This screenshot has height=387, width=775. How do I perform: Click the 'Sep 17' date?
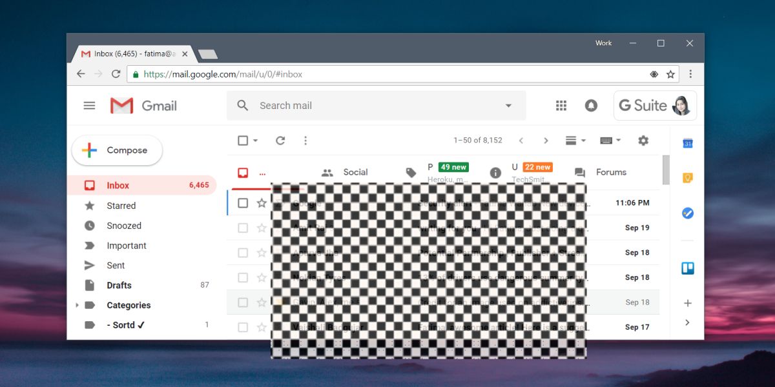[637, 327]
